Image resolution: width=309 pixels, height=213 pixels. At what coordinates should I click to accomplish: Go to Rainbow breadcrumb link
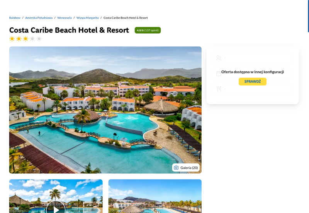(15, 18)
